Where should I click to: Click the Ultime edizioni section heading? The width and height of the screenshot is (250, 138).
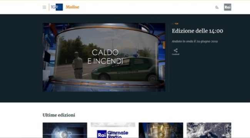[x=59, y=115]
